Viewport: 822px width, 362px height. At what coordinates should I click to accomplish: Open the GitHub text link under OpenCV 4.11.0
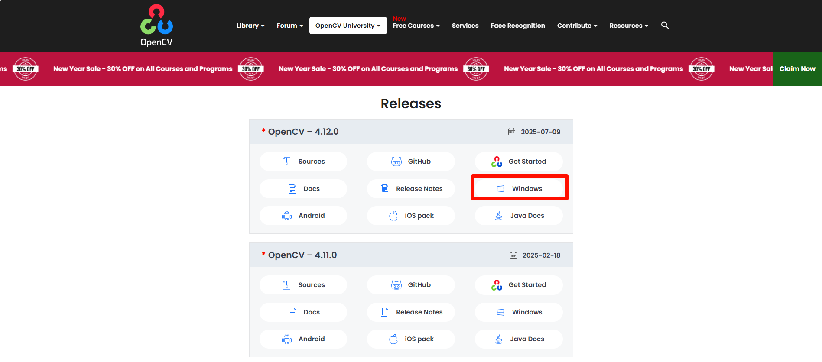[x=419, y=285]
